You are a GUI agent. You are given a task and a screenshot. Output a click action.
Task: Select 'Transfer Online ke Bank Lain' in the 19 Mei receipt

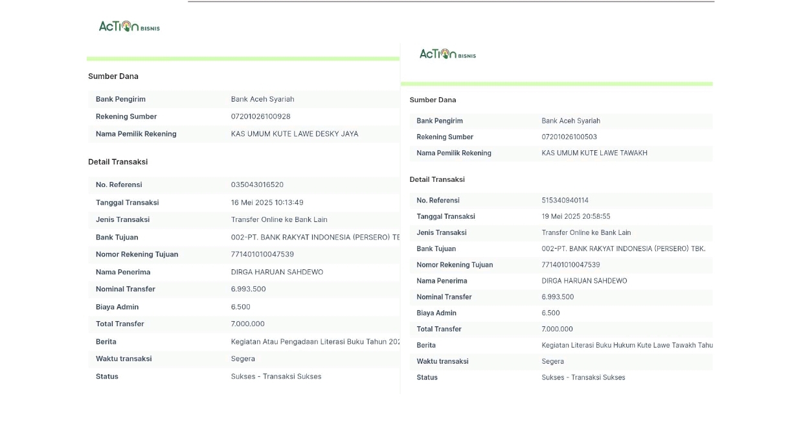pyautogui.click(x=586, y=233)
